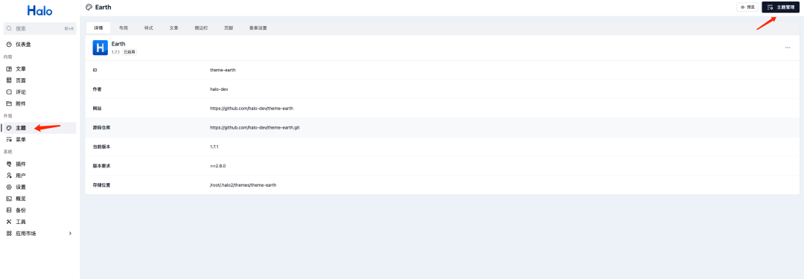Switch to the 备案设置 tab

pos(258,28)
